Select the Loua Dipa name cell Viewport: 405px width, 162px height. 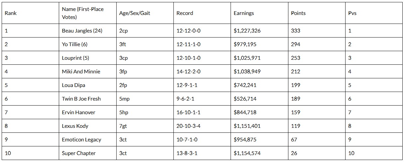click(x=73, y=85)
